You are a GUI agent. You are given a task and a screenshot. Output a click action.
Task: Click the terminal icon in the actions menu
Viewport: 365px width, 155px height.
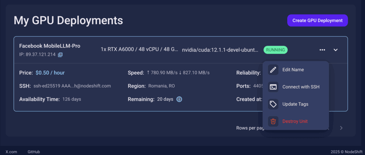[273, 87]
